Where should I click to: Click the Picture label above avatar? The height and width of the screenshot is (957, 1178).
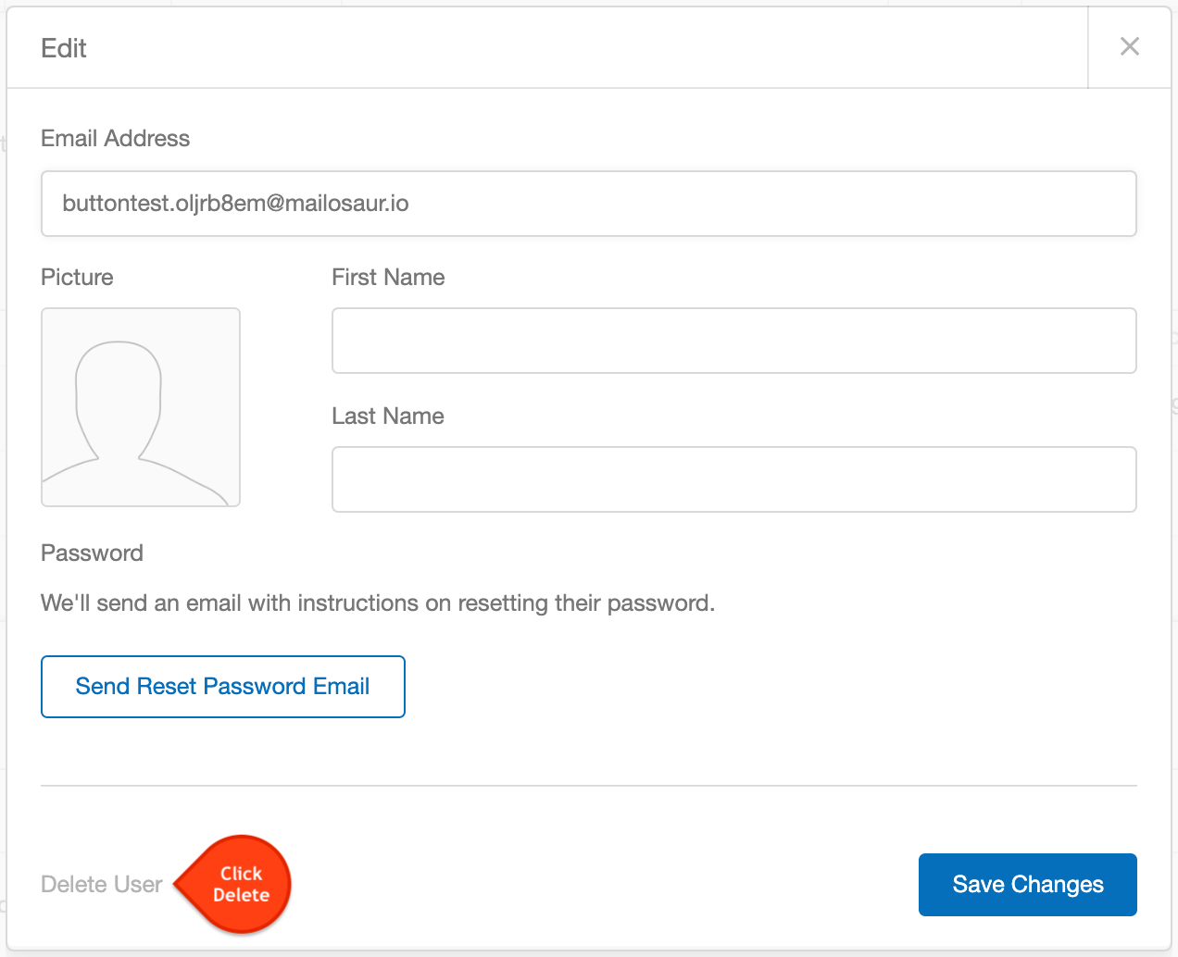coord(77,278)
